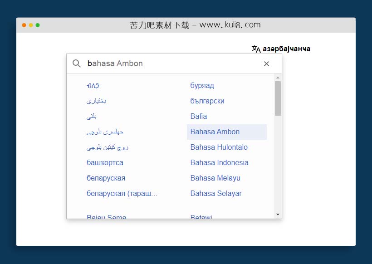Click the magnifier search icon
Screen dimensions: 372x264
coord(77,64)
